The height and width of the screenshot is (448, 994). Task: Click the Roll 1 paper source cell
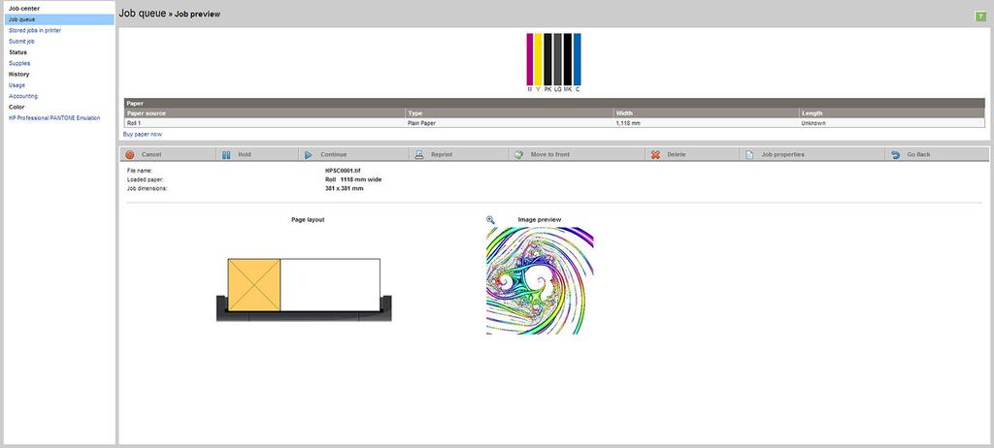point(265,123)
